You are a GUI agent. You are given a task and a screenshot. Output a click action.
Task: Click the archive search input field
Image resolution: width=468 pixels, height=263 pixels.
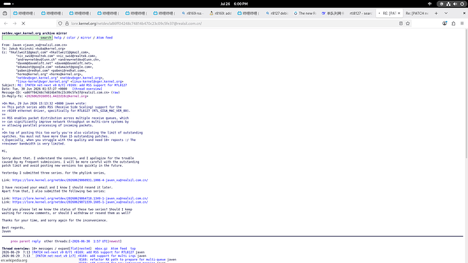20,37
